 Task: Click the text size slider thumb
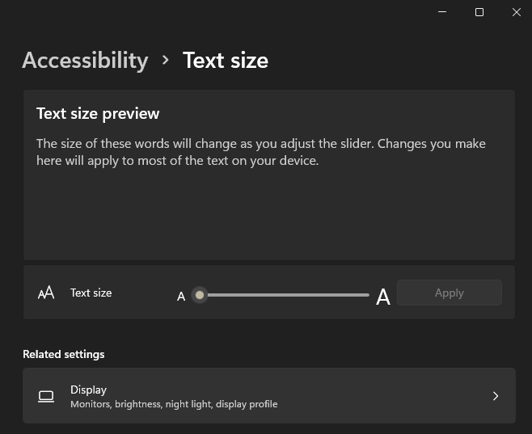[200, 295]
